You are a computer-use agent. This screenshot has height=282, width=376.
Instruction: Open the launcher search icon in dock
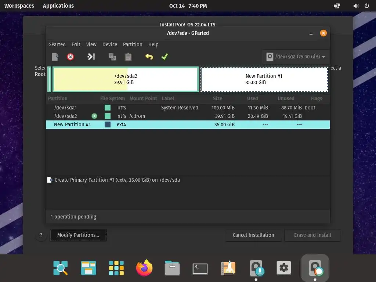61,268
